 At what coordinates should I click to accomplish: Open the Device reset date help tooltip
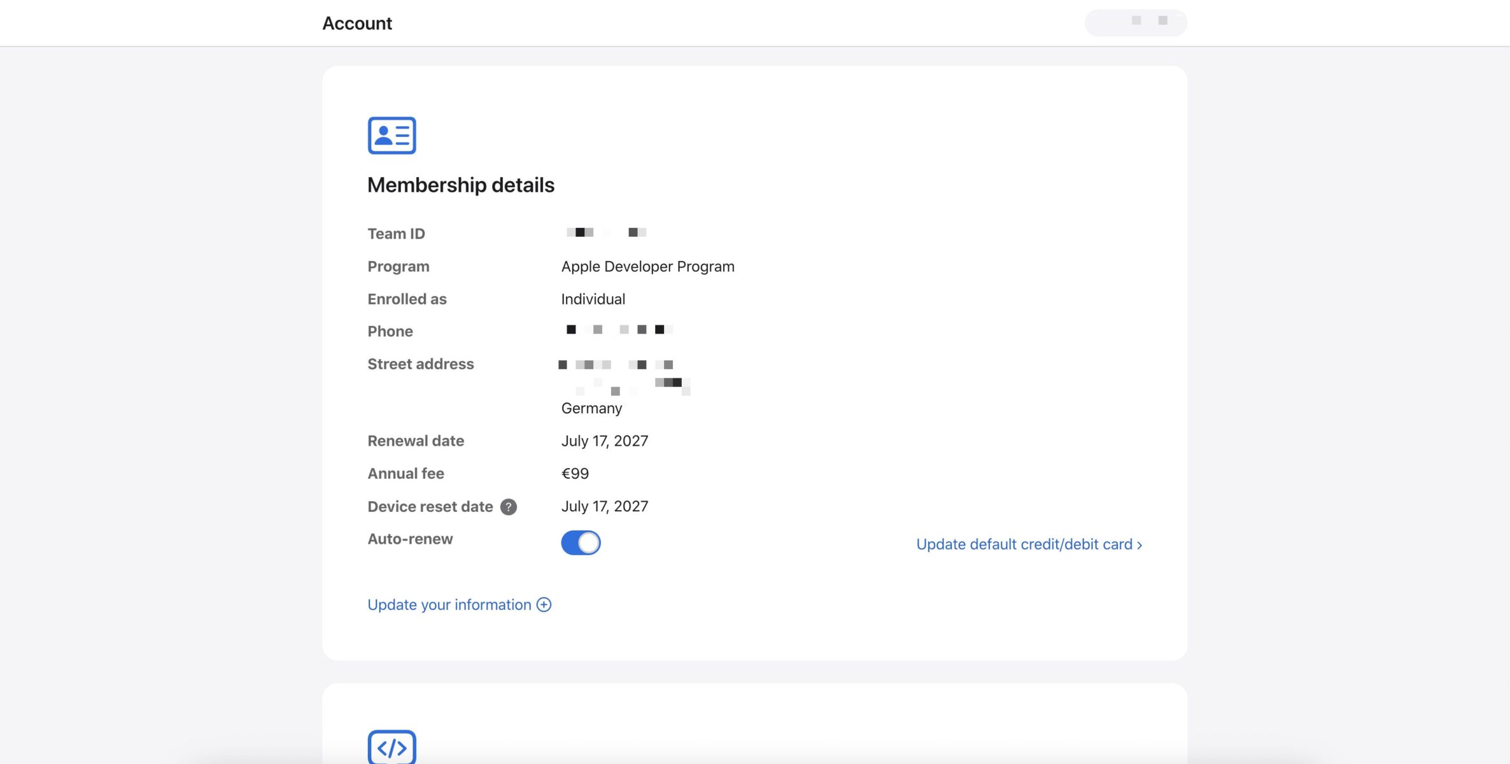pyautogui.click(x=508, y=507)
